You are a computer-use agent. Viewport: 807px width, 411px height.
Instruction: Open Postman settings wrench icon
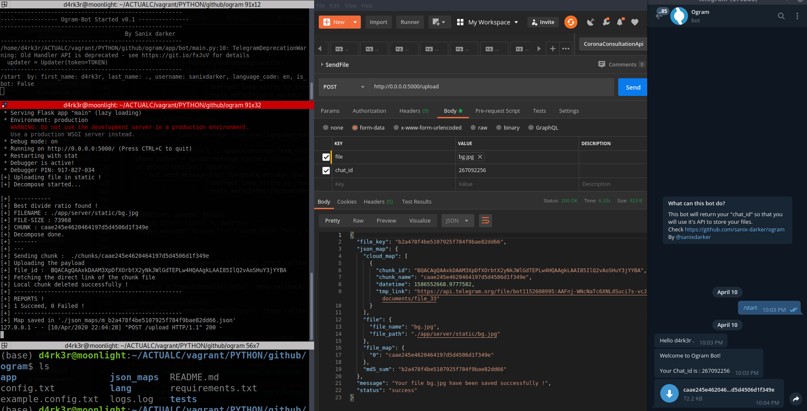click(606, 22)
